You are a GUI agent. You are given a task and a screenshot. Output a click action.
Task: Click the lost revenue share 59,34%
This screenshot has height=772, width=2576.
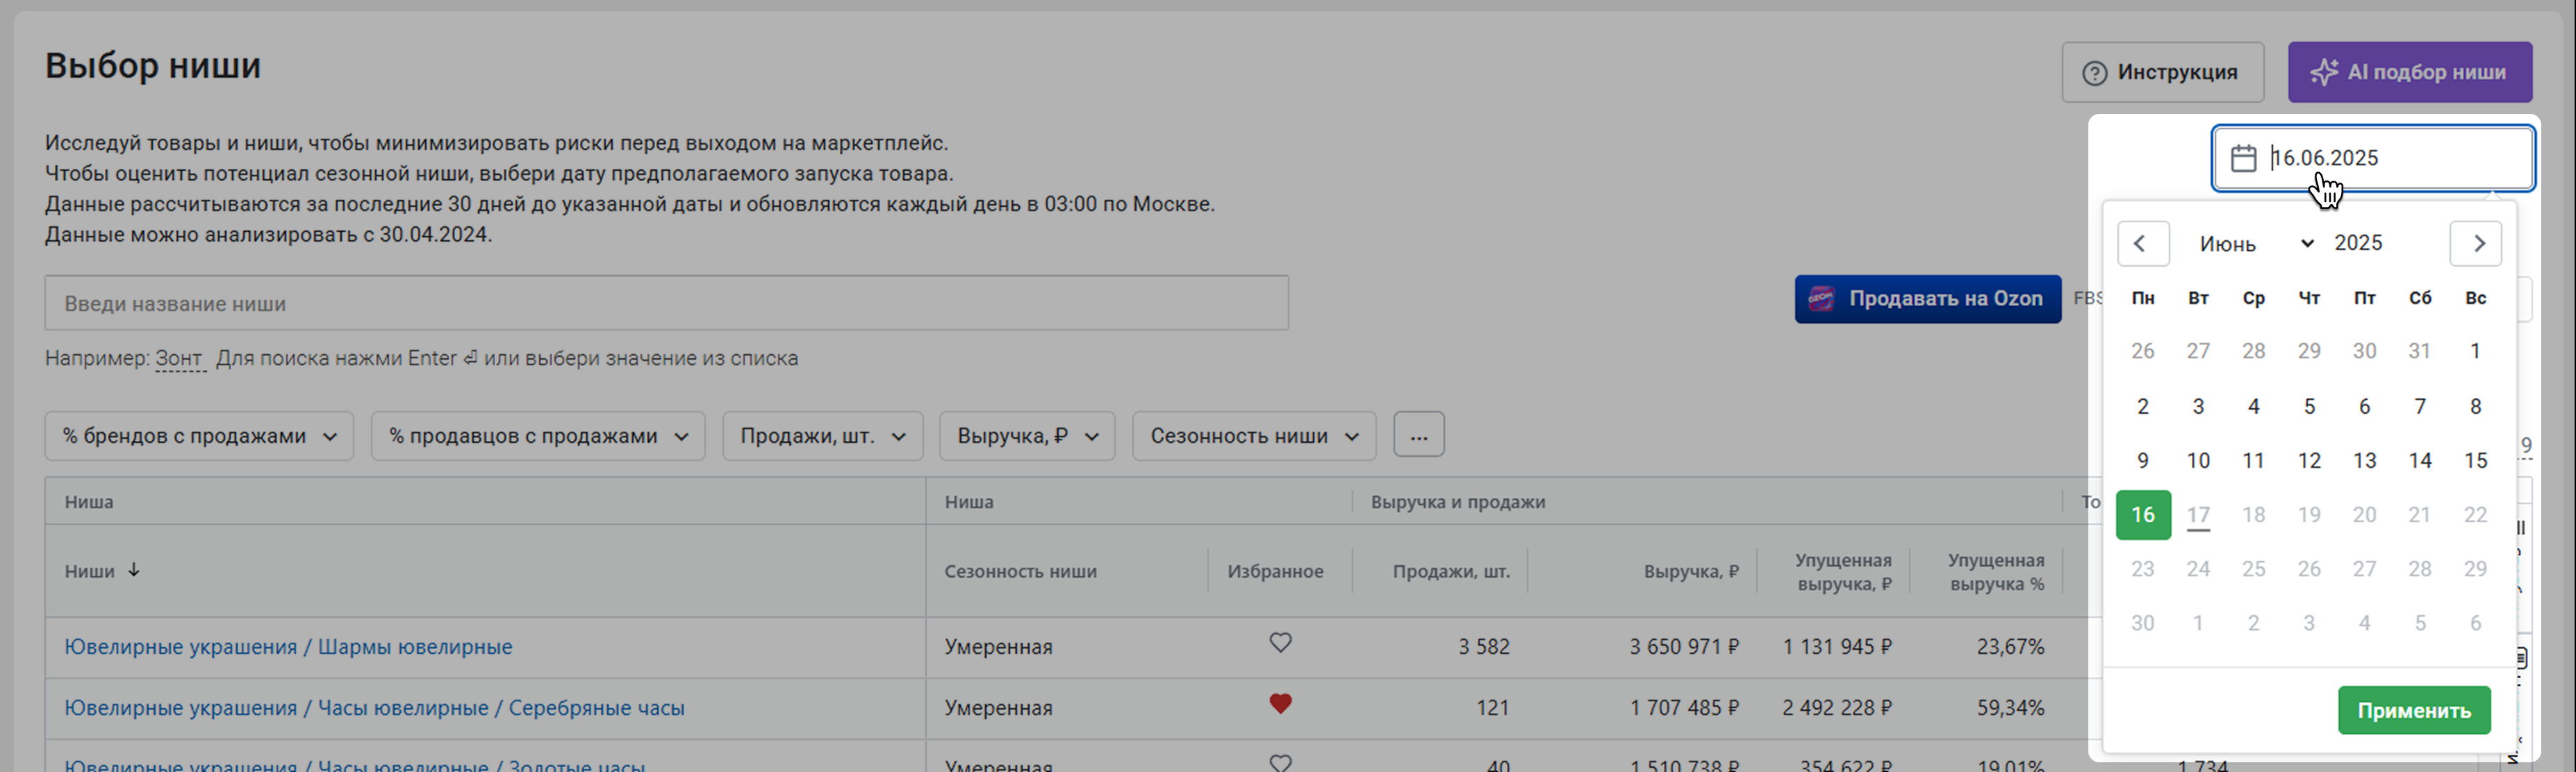click(x=2010, y=708)
